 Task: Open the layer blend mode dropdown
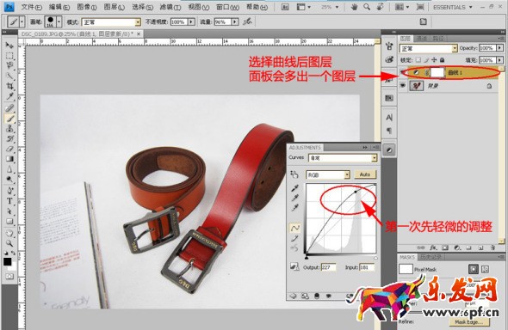pyautogui.click(x=455, y=48)
